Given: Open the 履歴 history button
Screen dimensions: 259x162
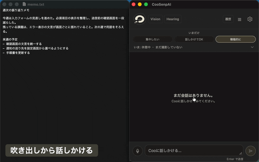Looking at the screenshot, I should pyautogui.click(x=228, y=19).
